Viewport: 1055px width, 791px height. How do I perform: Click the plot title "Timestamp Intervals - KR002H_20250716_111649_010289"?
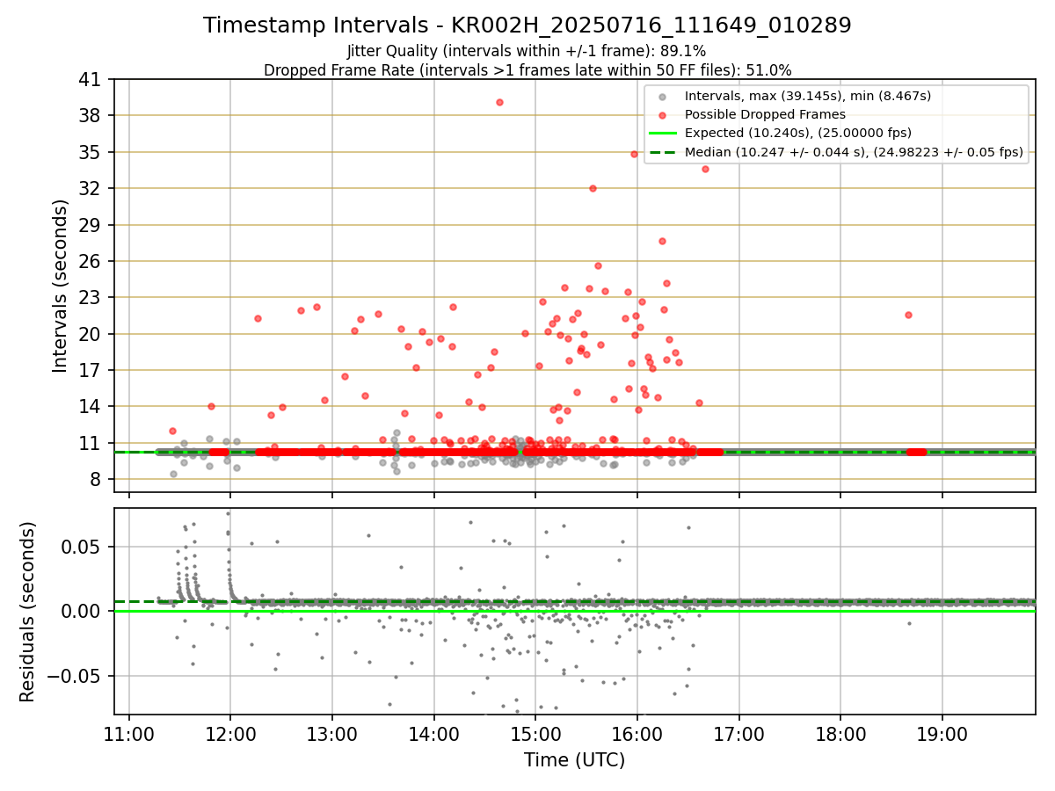[527, 25]
